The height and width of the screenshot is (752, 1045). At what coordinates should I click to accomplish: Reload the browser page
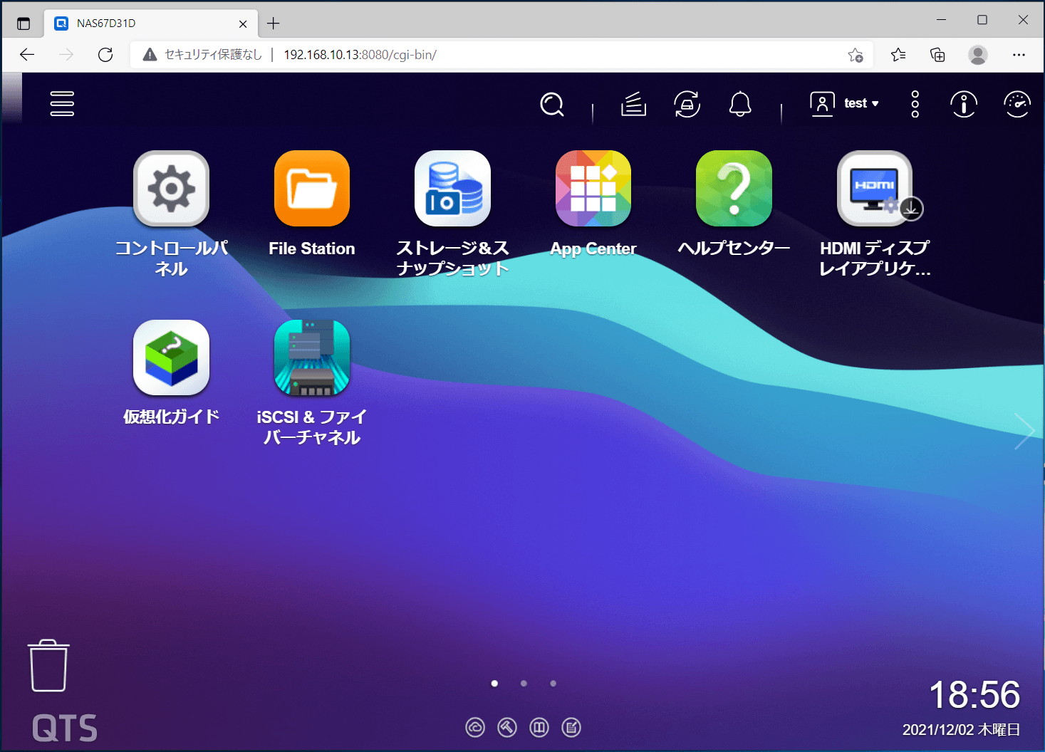[105, 55]
